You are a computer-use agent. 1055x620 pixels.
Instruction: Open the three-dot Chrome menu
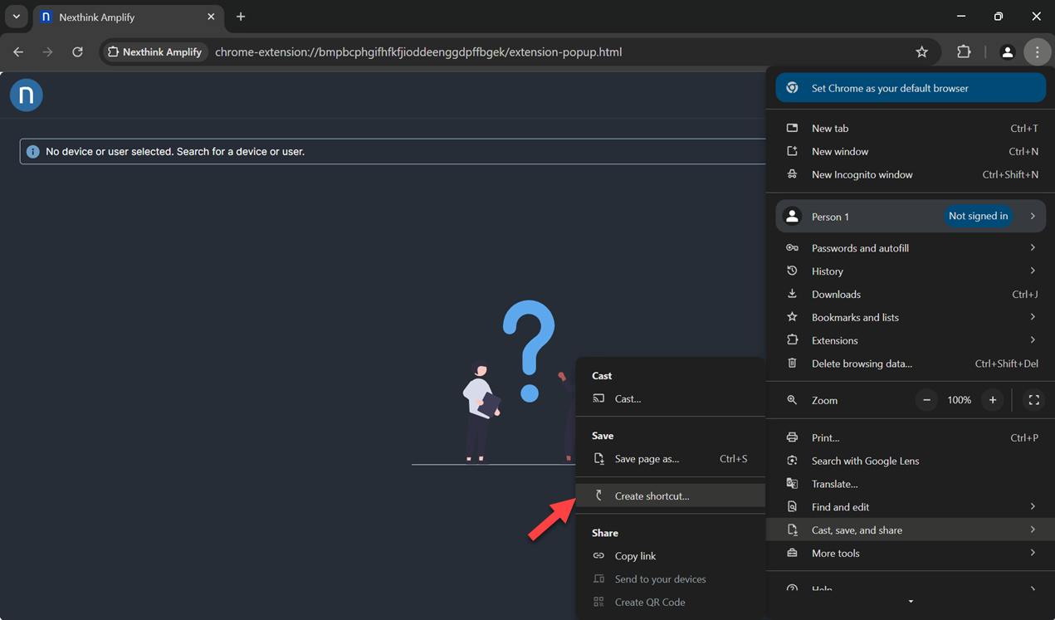tap(1037, 52)
